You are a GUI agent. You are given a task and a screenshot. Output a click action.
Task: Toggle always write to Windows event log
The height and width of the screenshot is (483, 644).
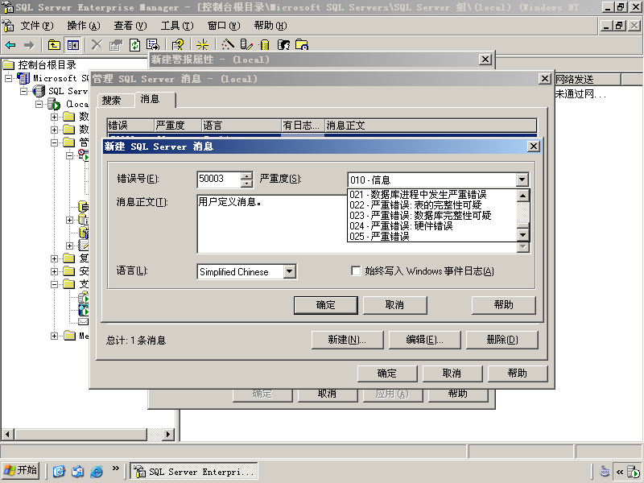(x=356, y=270)
